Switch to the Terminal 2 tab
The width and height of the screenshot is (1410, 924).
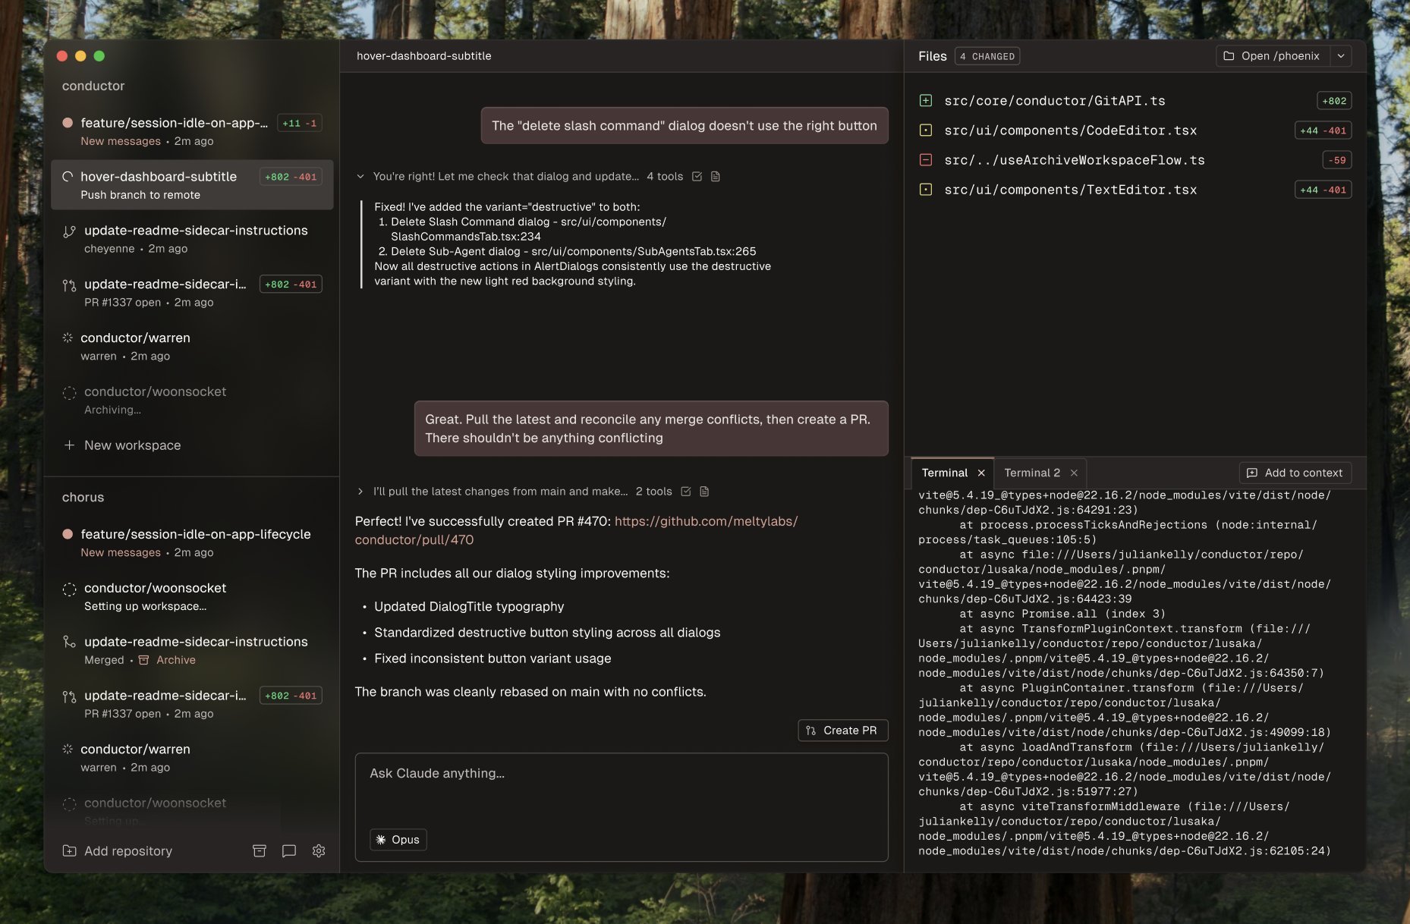click(1032, 473)
